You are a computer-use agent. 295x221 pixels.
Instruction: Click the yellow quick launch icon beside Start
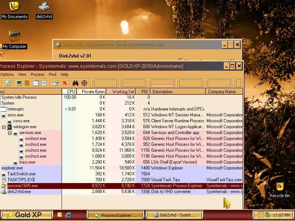tap(59, 215)
